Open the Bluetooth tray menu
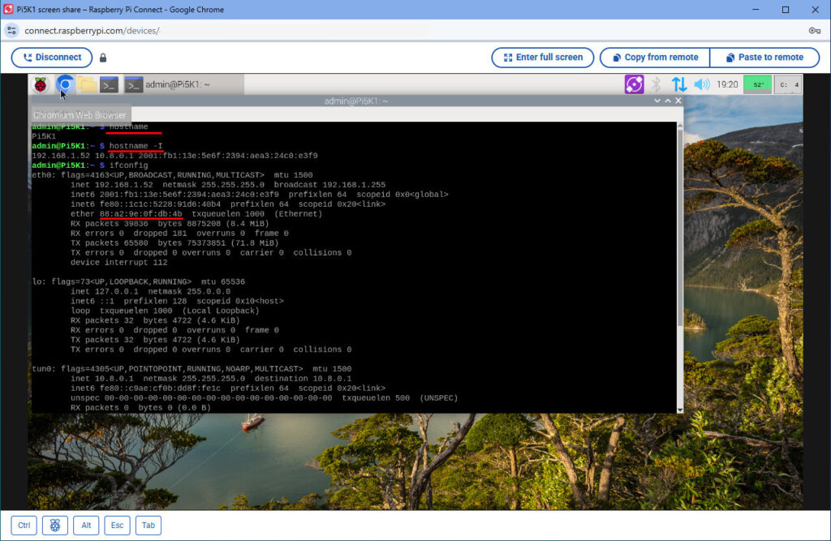The height and width of the screenshot is (541, 831). point(656,84)
